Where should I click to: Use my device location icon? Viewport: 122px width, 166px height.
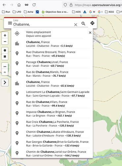click(17, 34)
